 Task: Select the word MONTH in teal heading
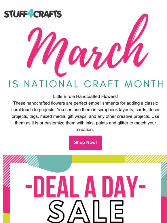[144, 84]
